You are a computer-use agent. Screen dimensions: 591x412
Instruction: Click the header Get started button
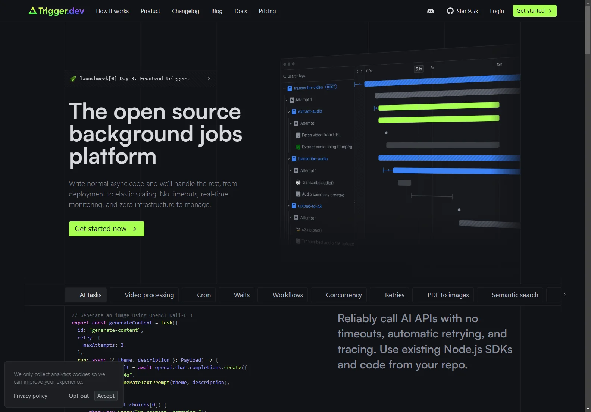(535, 11)
